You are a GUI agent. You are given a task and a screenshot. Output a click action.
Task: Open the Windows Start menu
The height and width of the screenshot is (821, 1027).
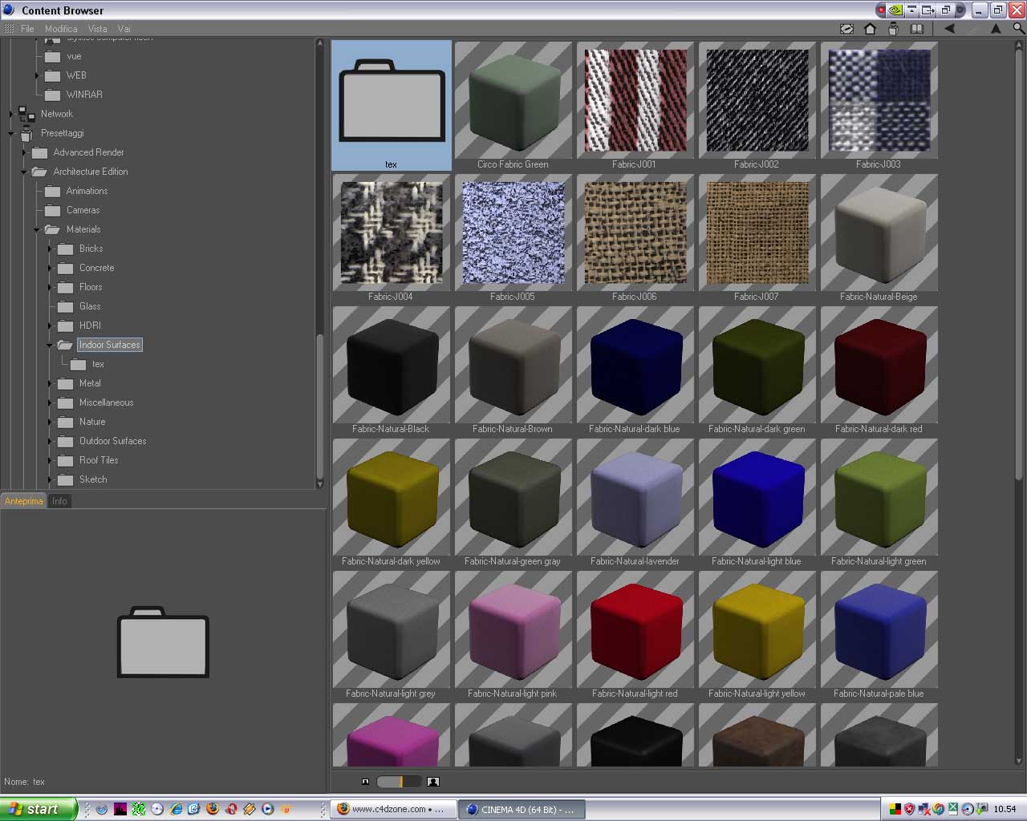[x=39, y=809]
